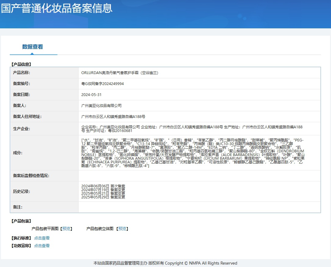Screen dimensions: 331x267
Task: Open the 数据查看 tab
Action: click(33, 47)
